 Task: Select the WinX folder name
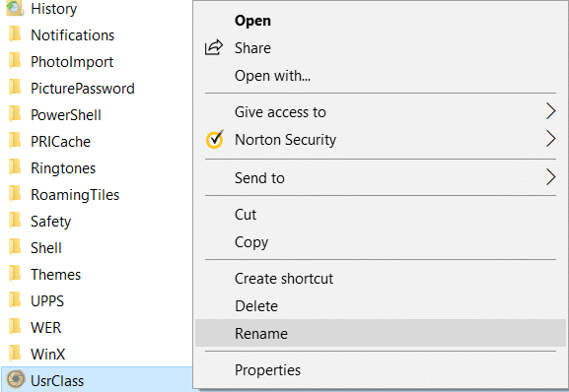[x=48, y=354]
